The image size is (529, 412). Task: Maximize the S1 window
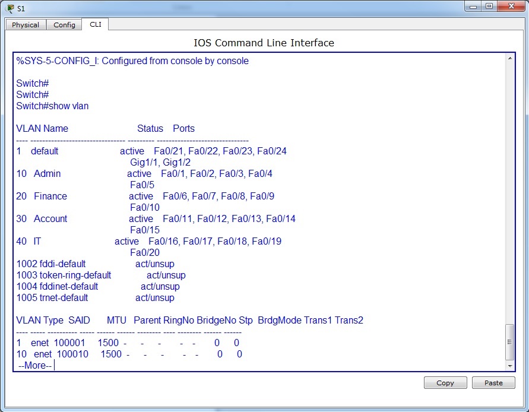[489, 7]
